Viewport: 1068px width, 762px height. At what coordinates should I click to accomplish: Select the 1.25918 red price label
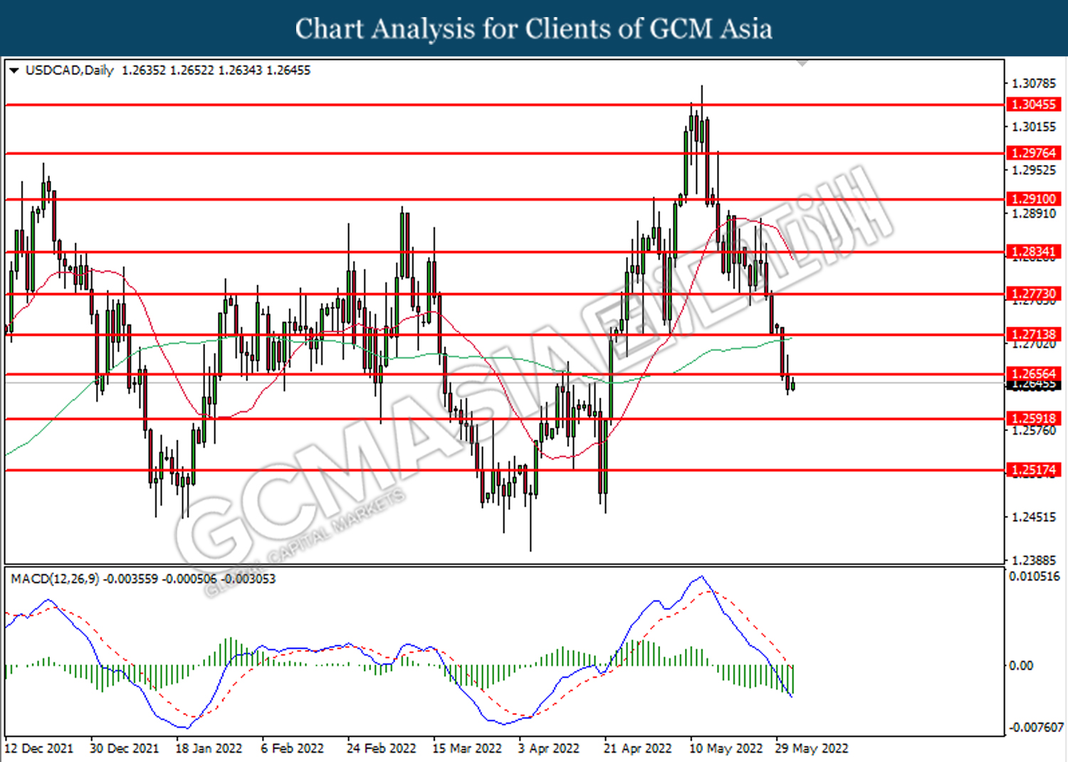click(x=1034, y=419)
